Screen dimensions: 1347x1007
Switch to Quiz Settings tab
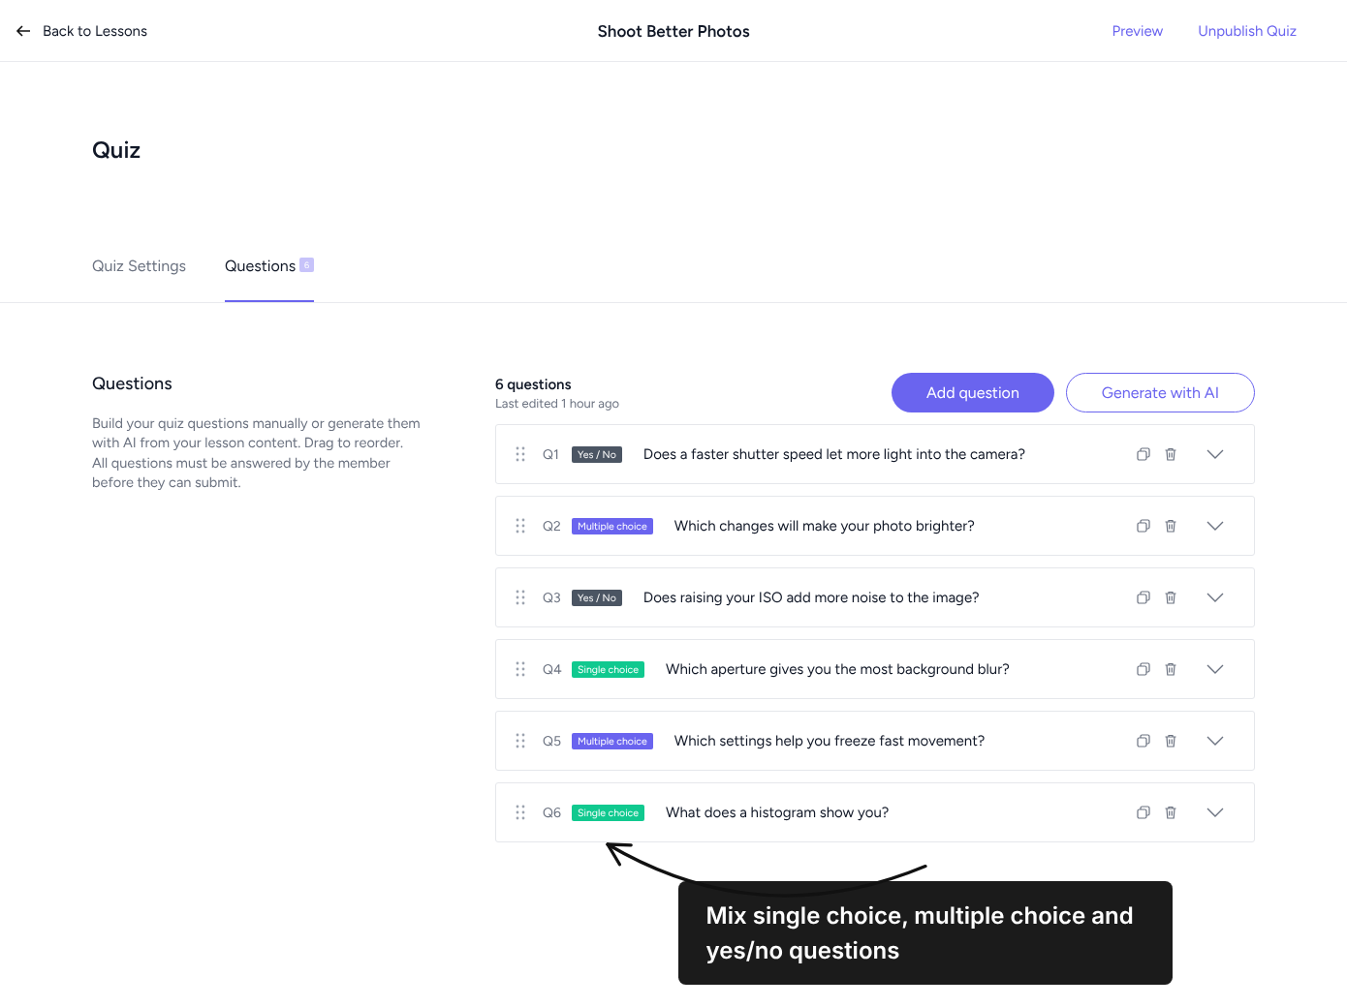[x=139, y=266]
